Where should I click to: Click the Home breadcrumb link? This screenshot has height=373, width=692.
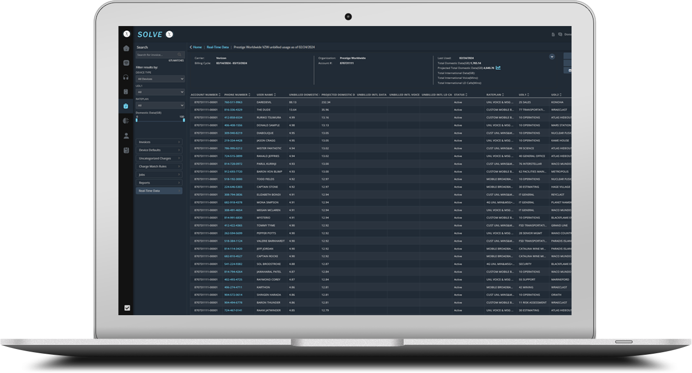pos(197,47)
